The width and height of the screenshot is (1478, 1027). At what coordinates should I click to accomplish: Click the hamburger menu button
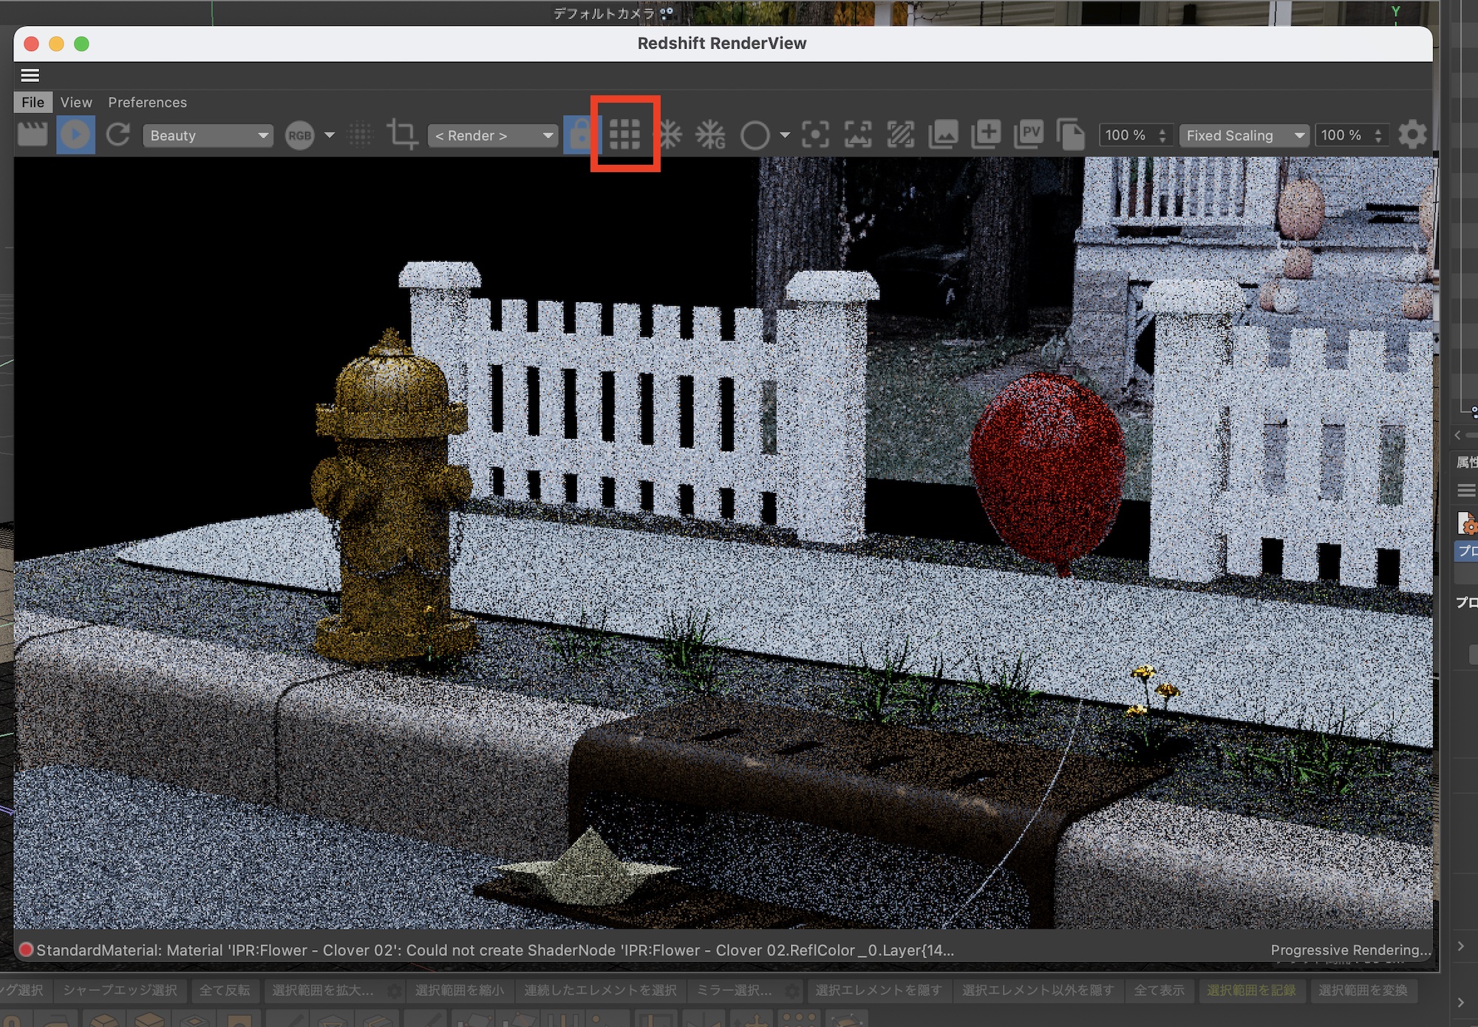(x=30, y=75)
